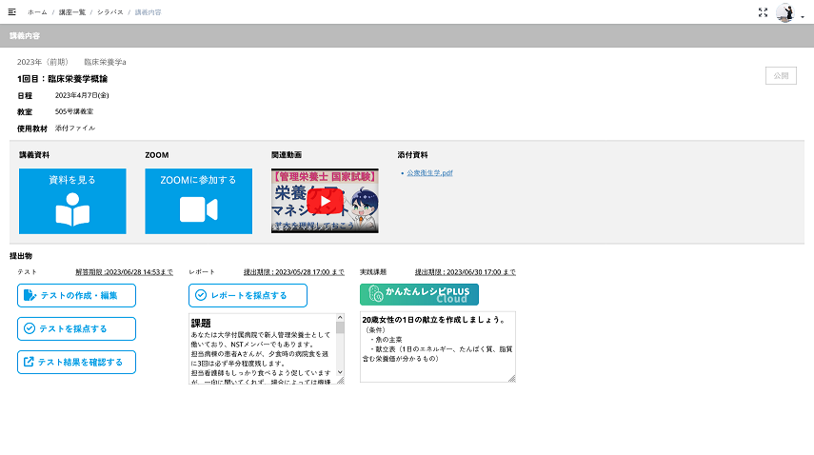Click resize handle of 献立 text area
The image size is (814, 455).
pos(512,379)
